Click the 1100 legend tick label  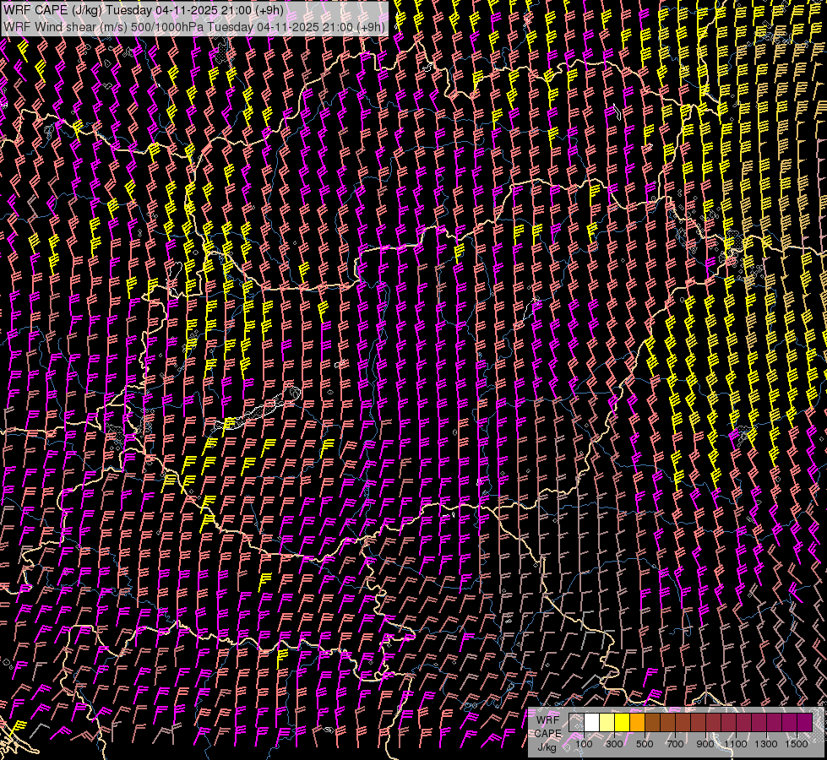(x=735, y=744)
